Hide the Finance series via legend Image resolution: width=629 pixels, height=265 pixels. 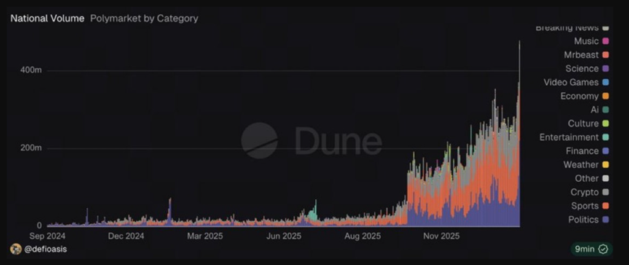pyautogui.click(x=582, y=151)
